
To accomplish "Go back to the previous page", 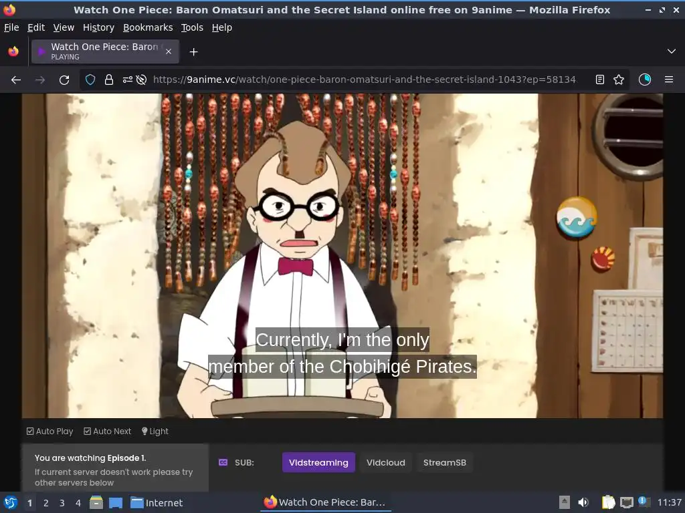I will (x=16, y=80).
